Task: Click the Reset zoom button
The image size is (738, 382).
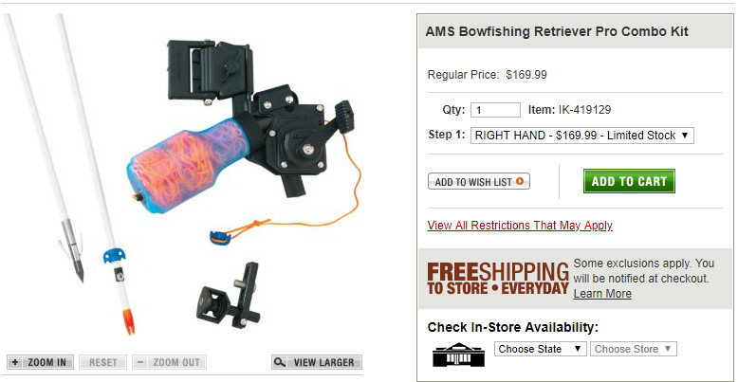Action: coord(102,362)
